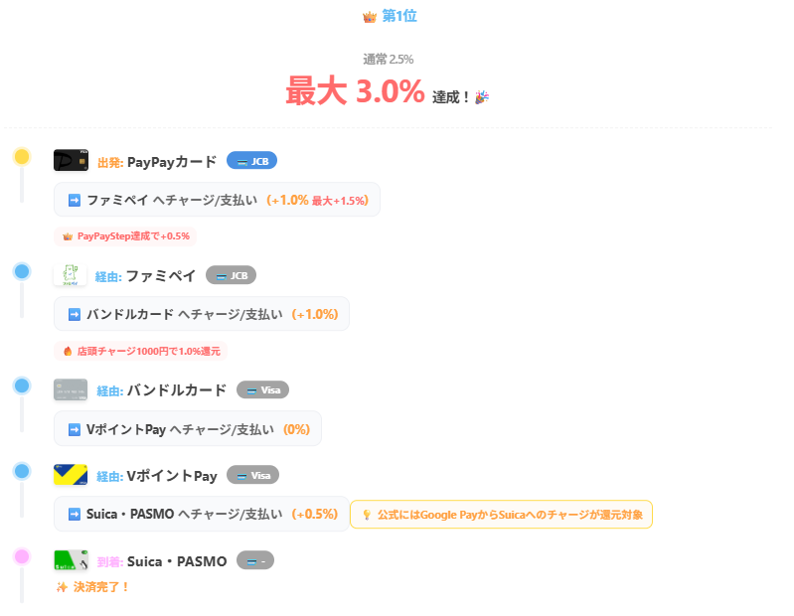Viewport: 794px width, 616px height.
Task: Click the 店頭チャージ1000円で1.0%還元 tag
Action: coord(140,351)
